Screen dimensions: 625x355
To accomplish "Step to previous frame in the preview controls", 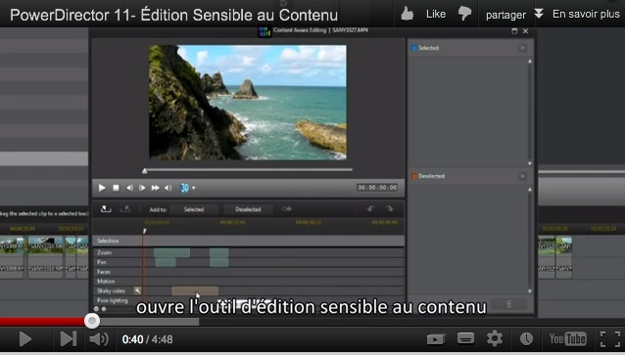I will coord(129,188).
